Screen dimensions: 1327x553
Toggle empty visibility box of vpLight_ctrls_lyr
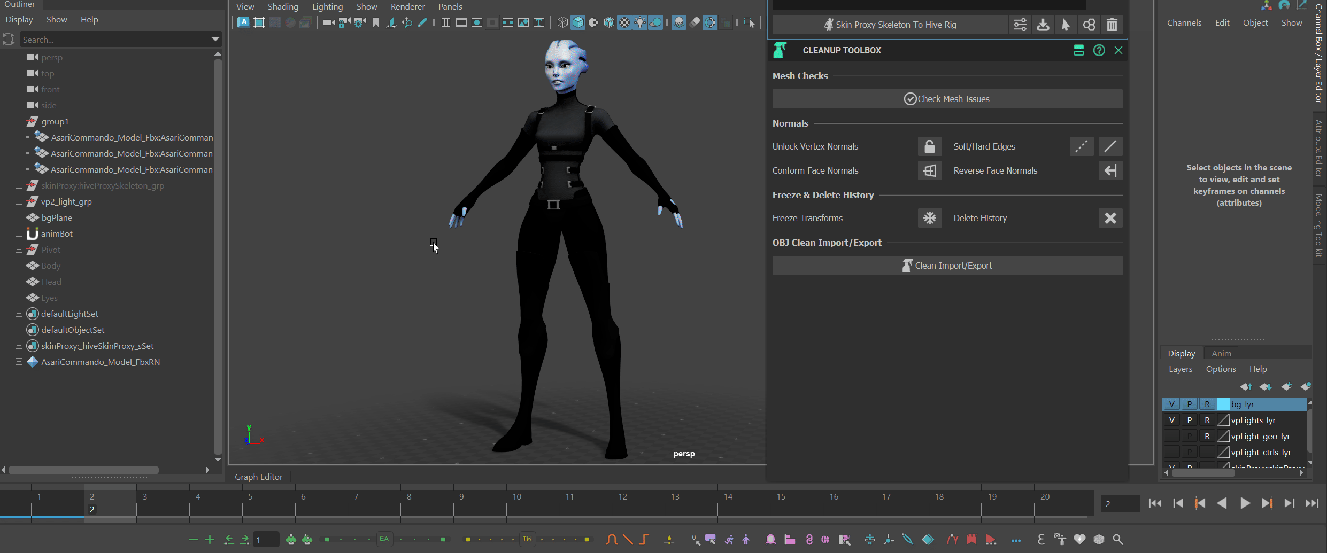1171,452
